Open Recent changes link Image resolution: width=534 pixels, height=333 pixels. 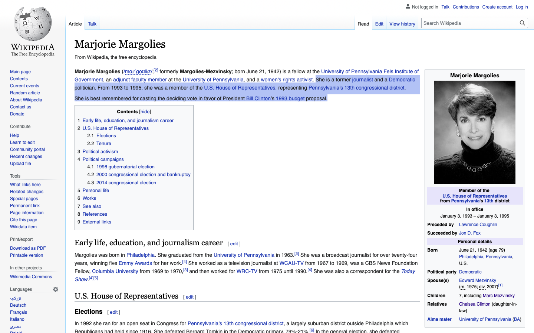point(26,157)
